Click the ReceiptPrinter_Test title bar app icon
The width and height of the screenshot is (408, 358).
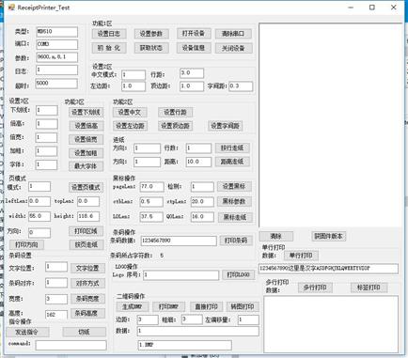tap(11, 8)
